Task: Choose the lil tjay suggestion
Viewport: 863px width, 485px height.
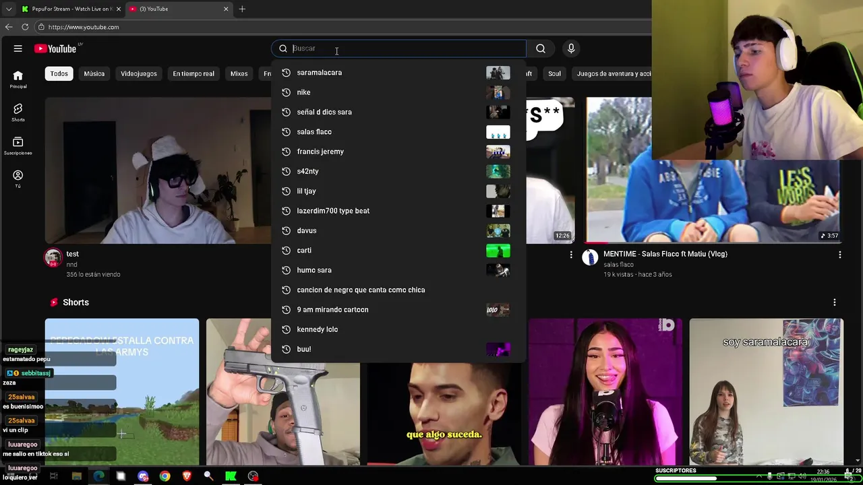Action: [x=398, y=191]
